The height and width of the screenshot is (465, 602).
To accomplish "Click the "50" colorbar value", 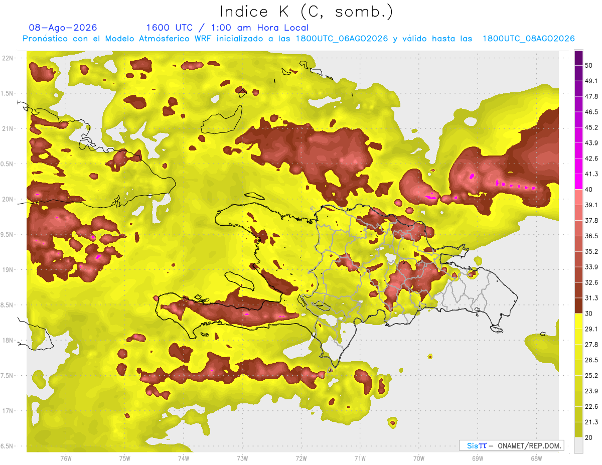I will [x=589, y=66].
